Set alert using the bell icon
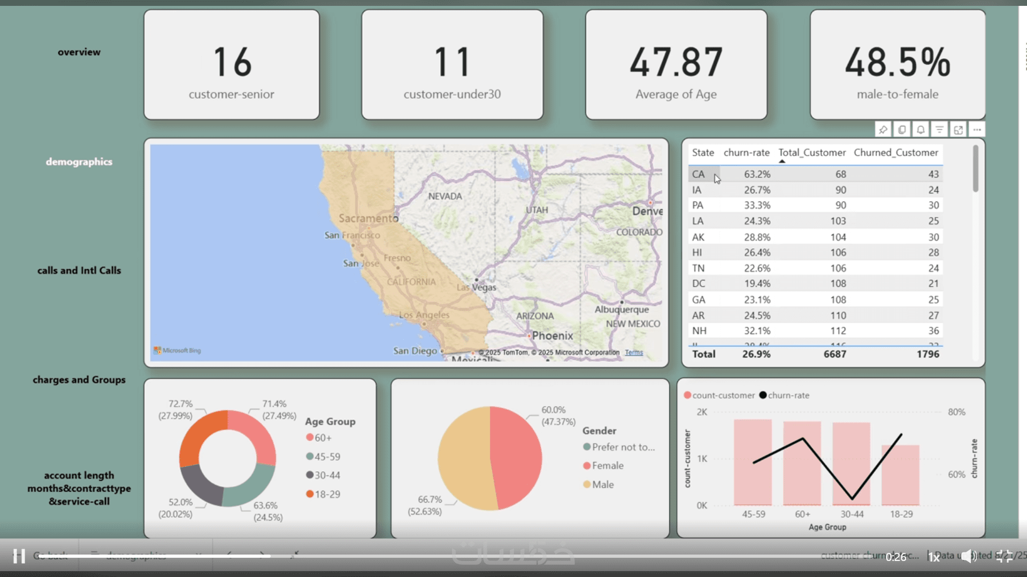The image size is (1027, 577). [x=921, y=130]
